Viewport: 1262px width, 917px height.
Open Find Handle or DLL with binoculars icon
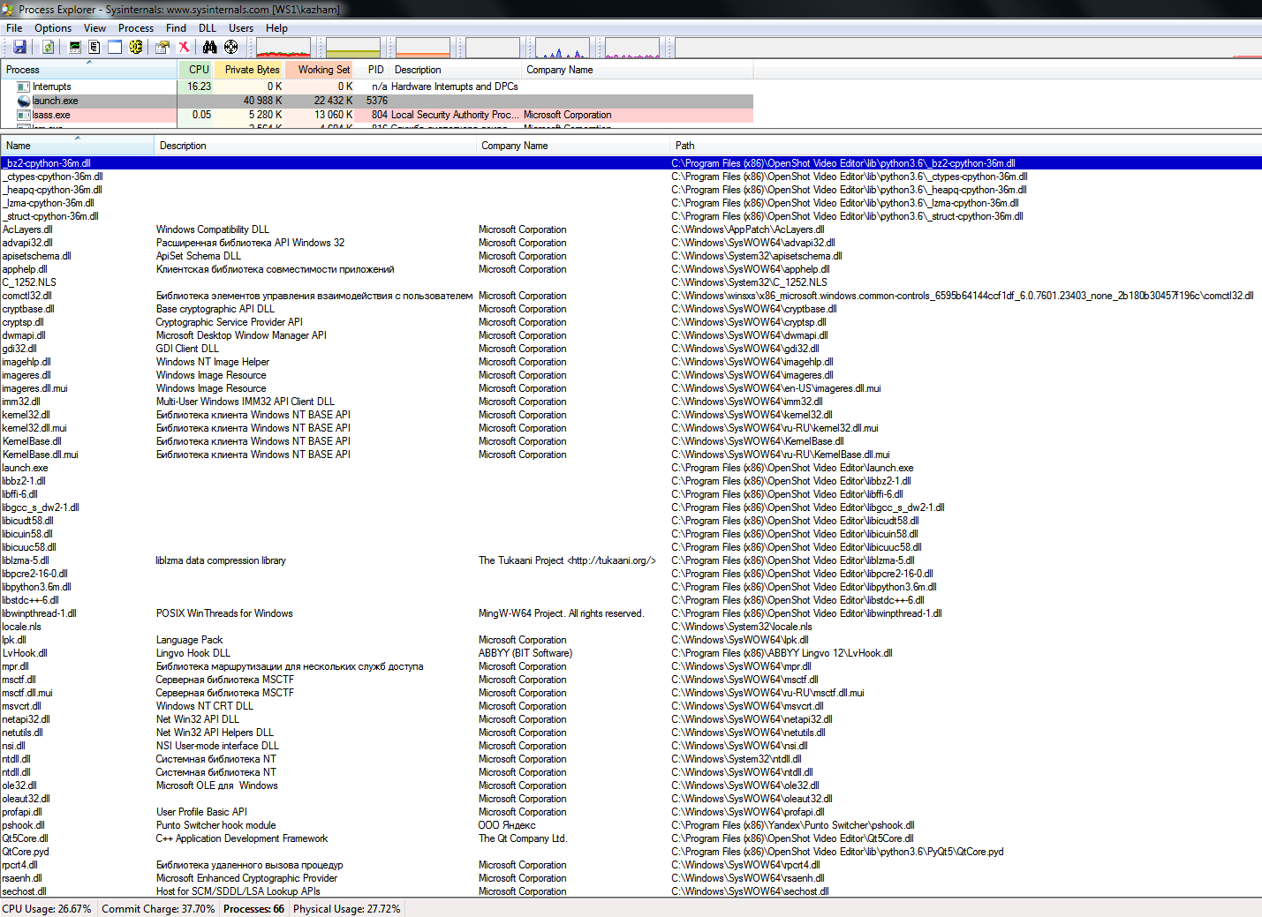tap(209, 47)
